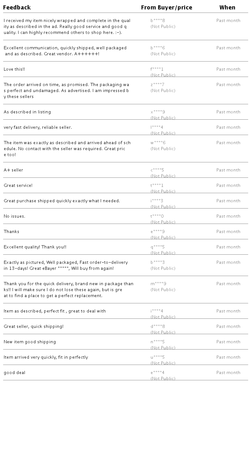This screenshot has height=456, width=251.
Task: Select buyer m****9 username
Action: click(x=158, y=284)
